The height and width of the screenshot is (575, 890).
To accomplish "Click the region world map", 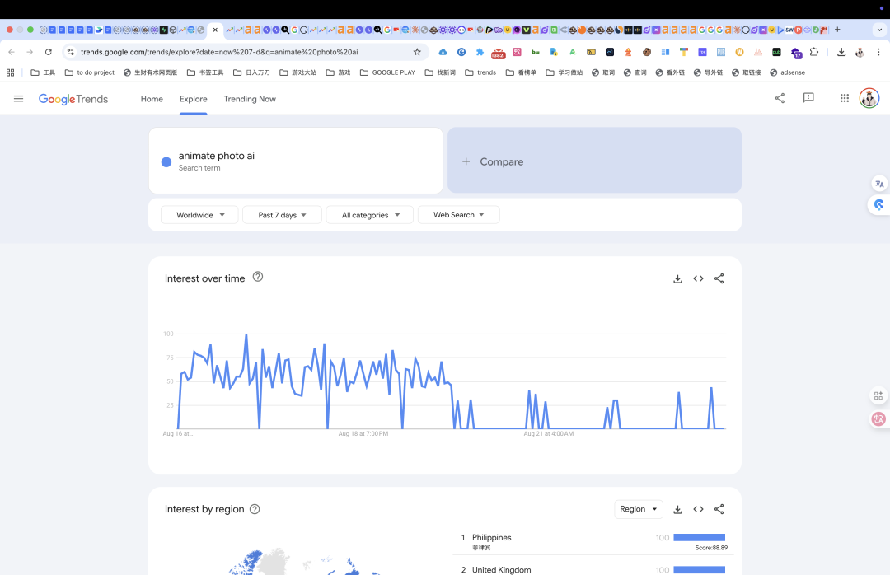I will pos(306,562).
